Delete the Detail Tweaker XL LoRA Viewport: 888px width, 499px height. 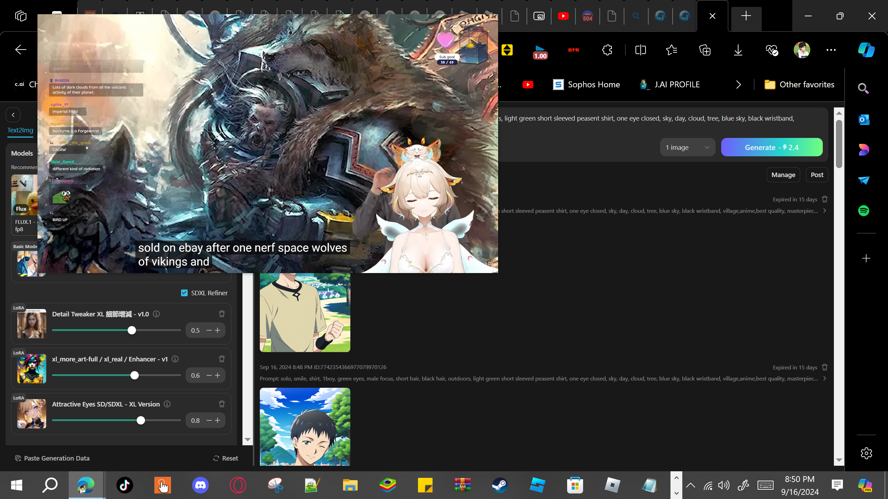222,314
